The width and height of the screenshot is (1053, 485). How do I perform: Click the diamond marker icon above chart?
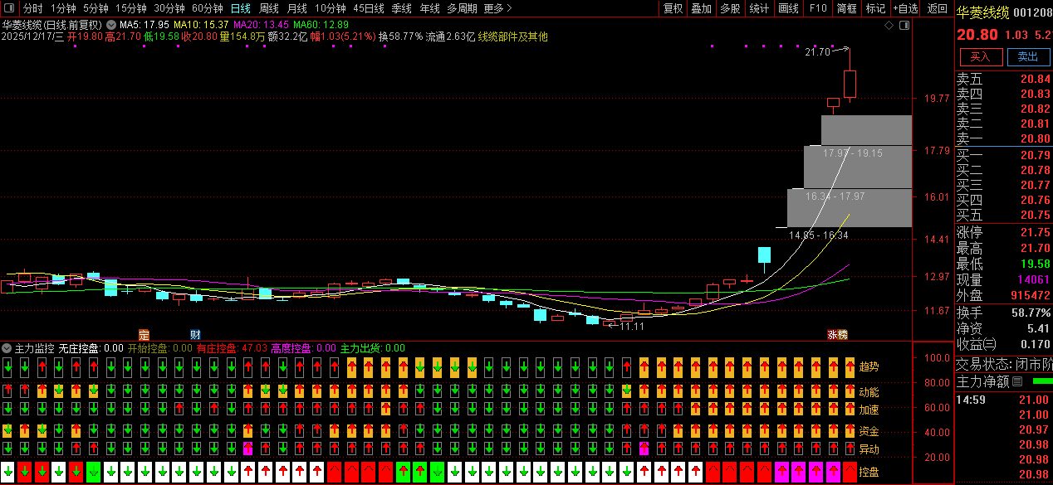point(889,25)
